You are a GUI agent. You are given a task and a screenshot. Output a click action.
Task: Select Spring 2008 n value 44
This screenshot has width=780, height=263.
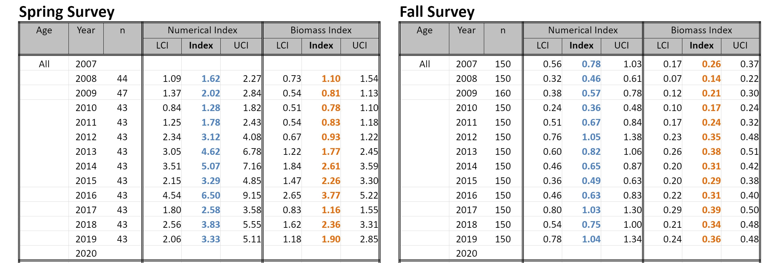coord(122,79)
